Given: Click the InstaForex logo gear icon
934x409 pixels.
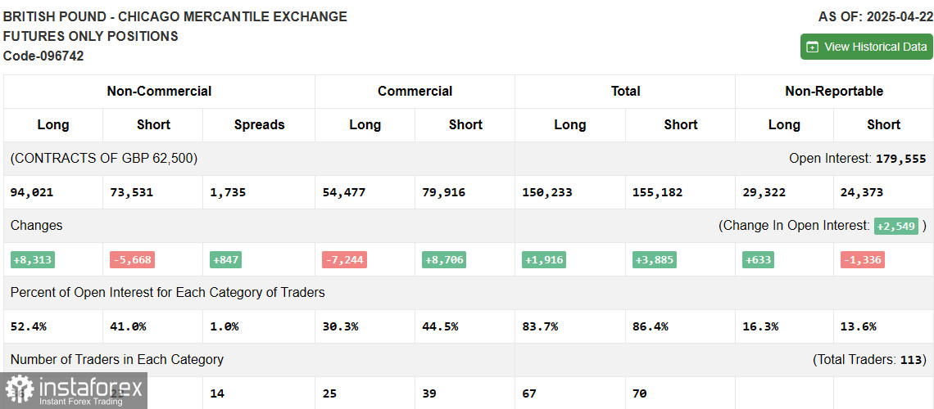Looking at the screenshot, I should tap(19, 389).
